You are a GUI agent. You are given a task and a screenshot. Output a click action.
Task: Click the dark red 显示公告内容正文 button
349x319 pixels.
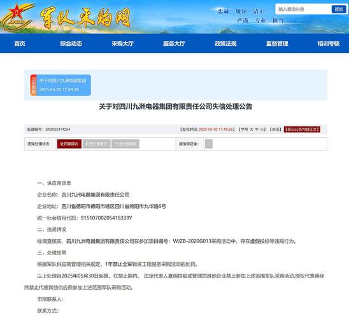click(x=302, y=130)
